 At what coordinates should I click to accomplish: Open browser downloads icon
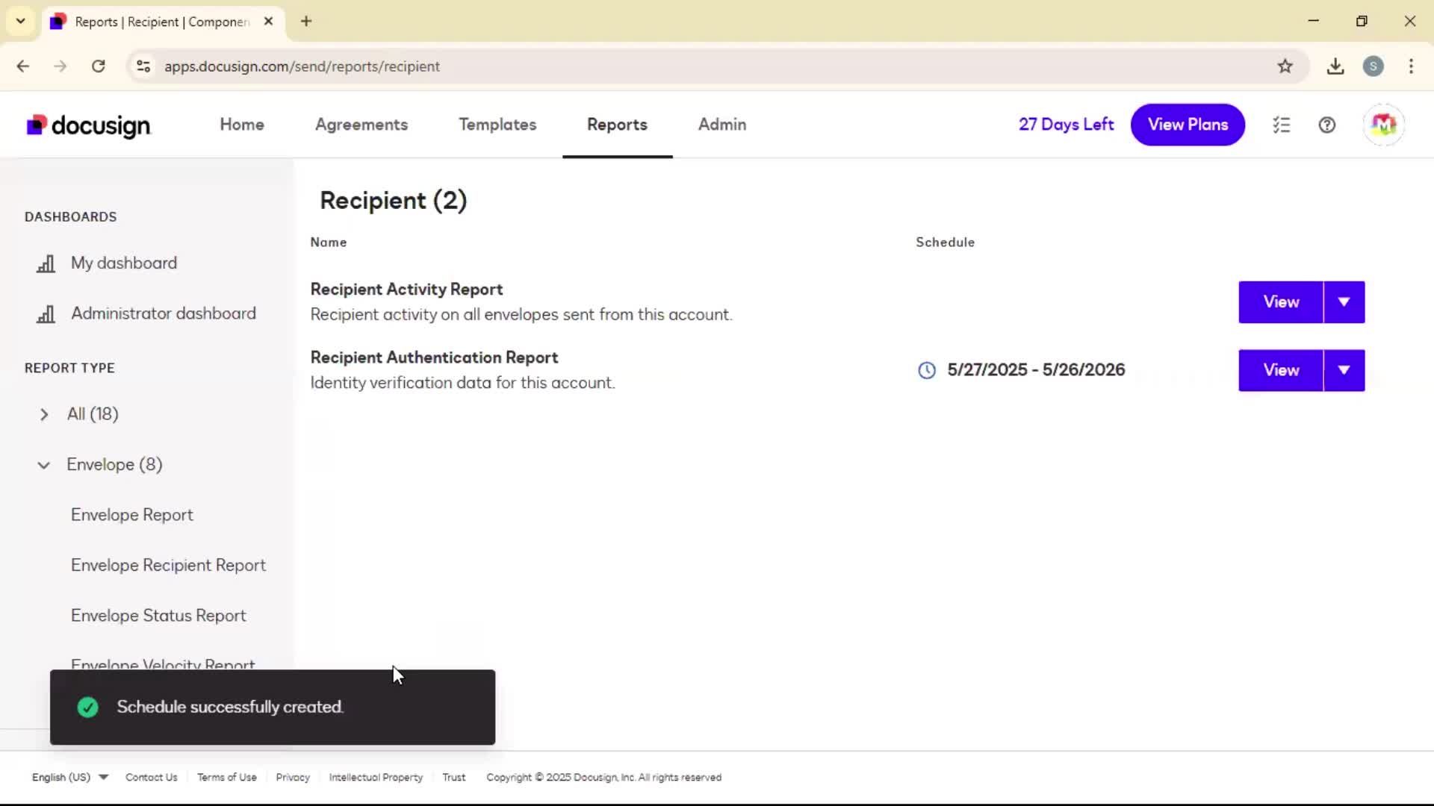(1335, 66)
